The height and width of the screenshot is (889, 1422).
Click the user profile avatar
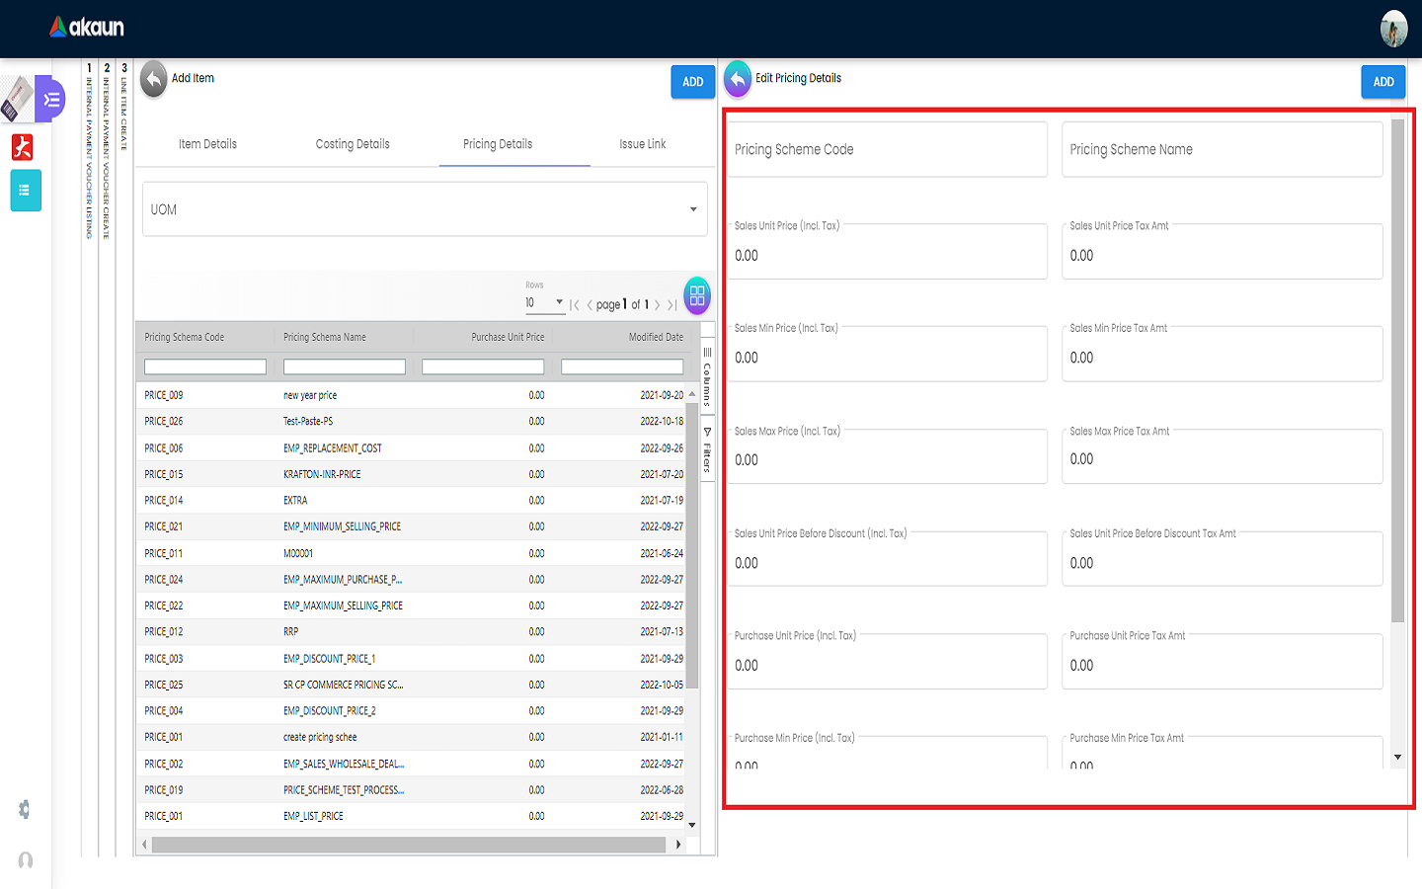(x=1393, y=29)
